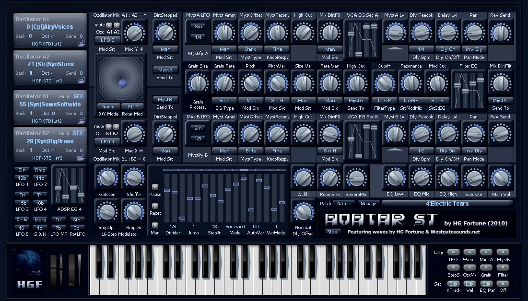Open soundfont folder icon for Oscillator A1
This screenshot has width=528, height=301.
pyautogui.click(x=81, y=44)
